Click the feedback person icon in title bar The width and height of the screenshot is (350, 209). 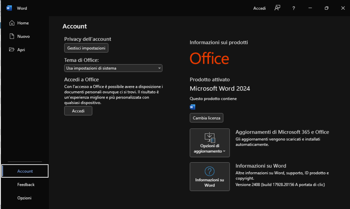[x=277, y=8]
